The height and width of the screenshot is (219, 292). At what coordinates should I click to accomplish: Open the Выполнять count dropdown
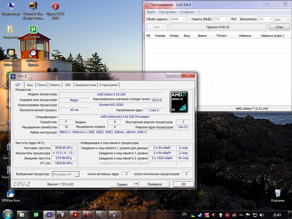point(271,19)
